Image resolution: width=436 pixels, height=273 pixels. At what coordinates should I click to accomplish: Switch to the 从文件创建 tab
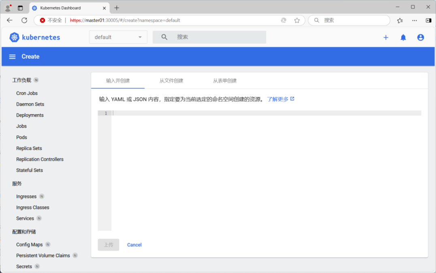point(171,81)
